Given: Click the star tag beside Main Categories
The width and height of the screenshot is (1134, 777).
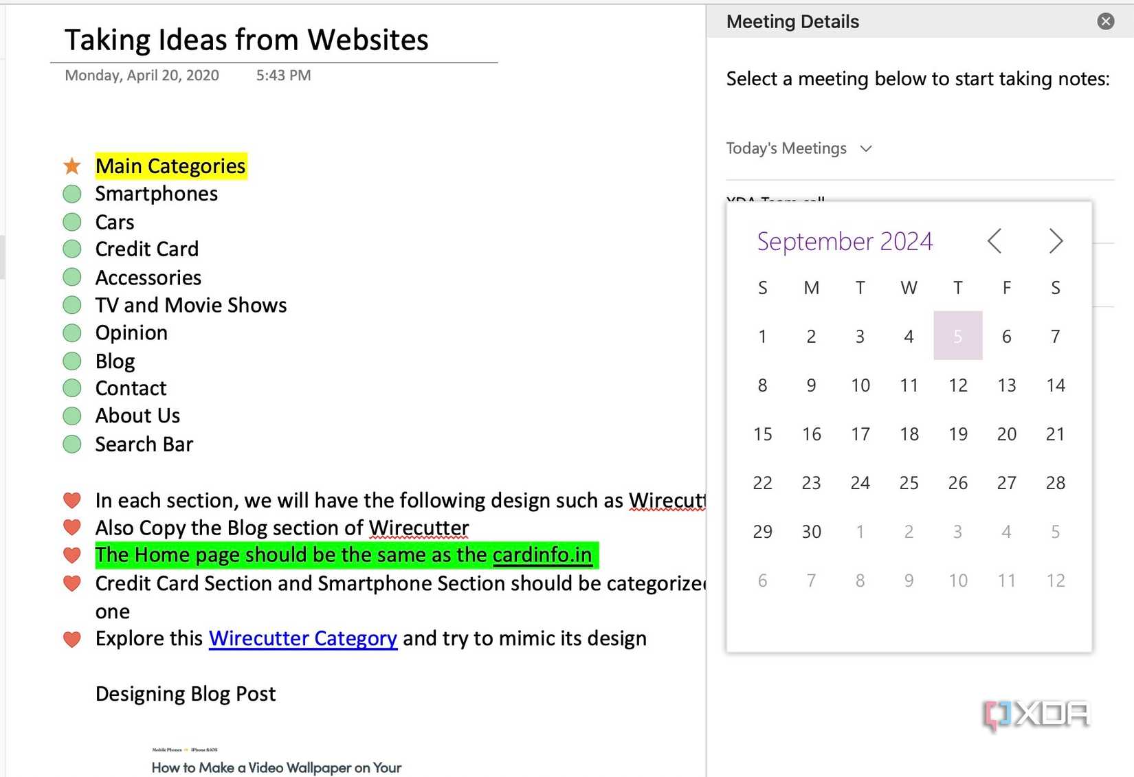Looking at the screenshot, I should click(71, 165).
